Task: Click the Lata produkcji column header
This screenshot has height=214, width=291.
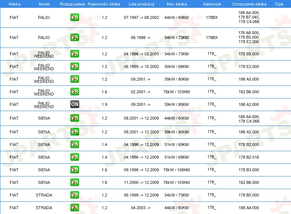Action: (x=141, y=4)
